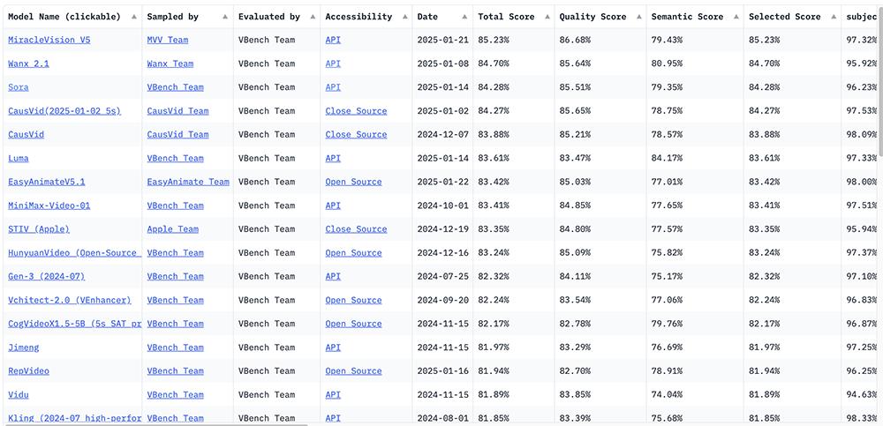
Task: Click sort arrows in Model Name header
Action: coord(133,17)
